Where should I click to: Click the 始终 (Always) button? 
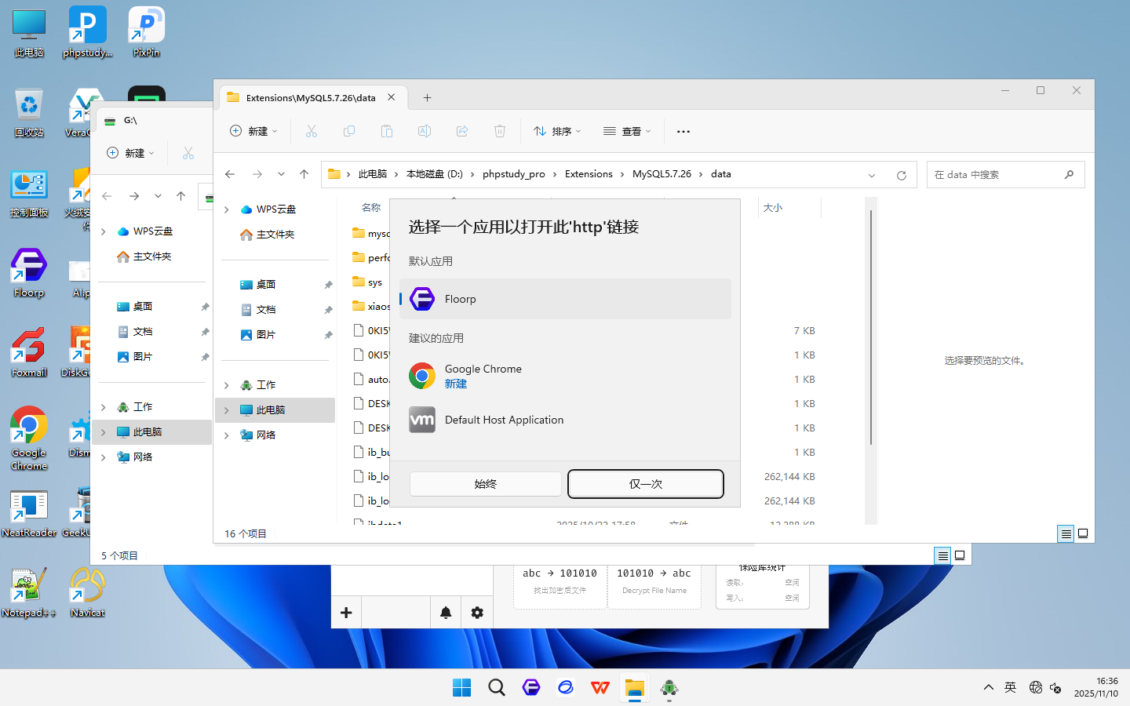coord(485,484)
